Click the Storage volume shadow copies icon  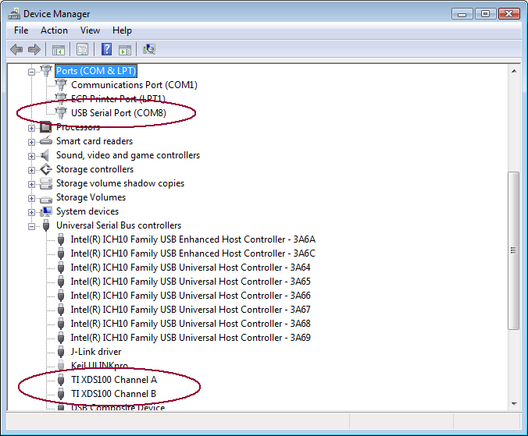[46, 183]
